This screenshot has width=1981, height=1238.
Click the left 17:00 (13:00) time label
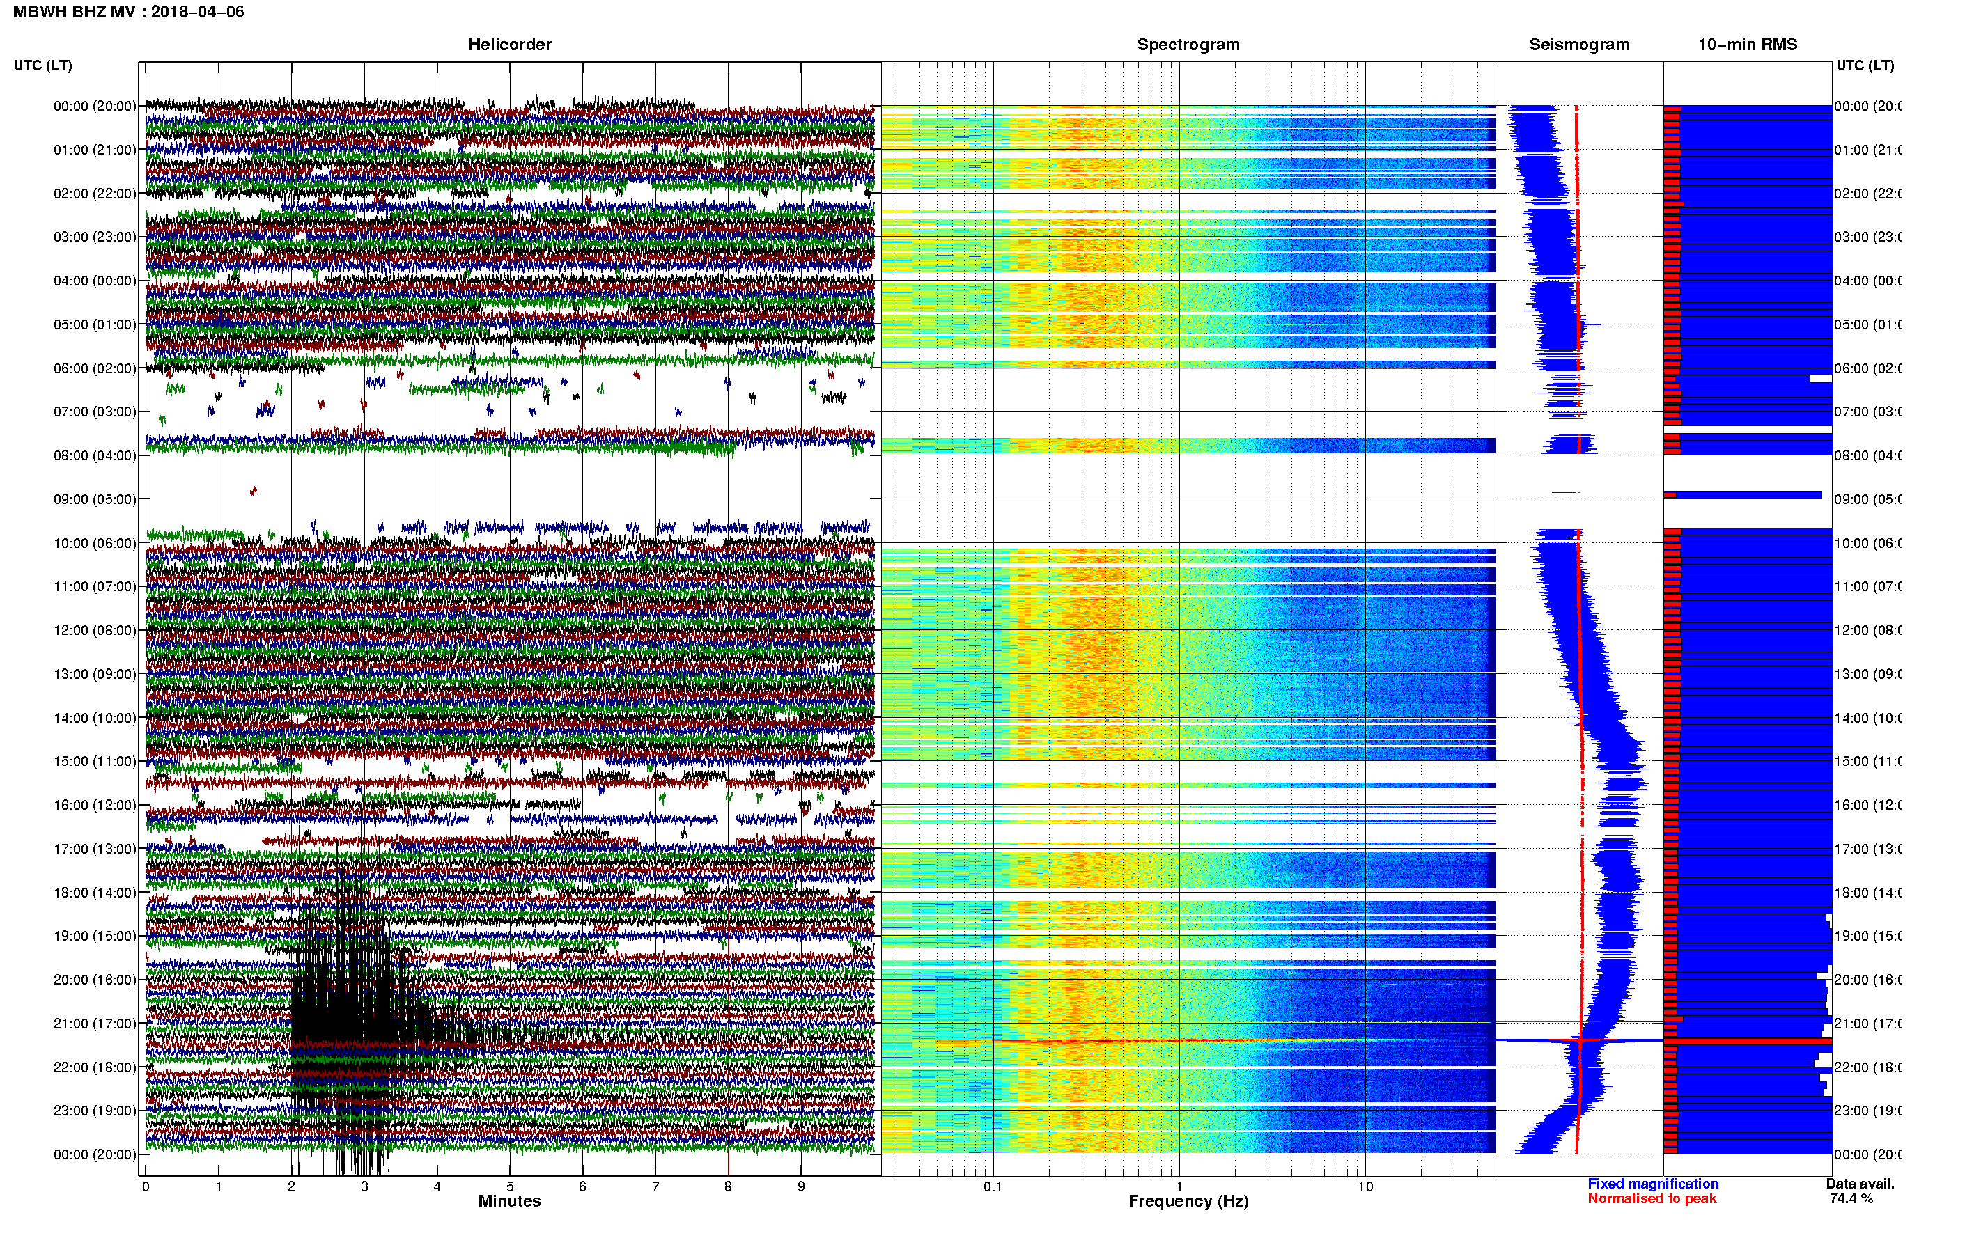coord(95,849)
